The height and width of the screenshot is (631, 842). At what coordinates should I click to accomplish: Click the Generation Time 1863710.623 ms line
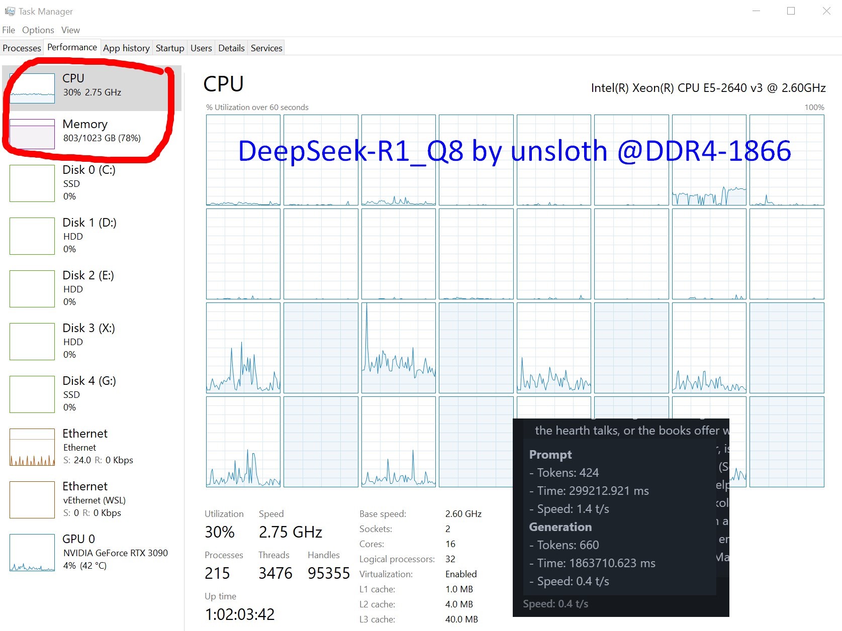pyautogui.click(x=592, y=563)
